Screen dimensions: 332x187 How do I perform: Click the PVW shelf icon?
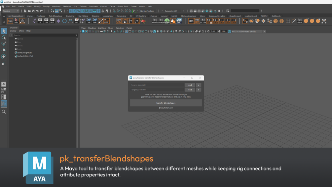click(95, 21)
